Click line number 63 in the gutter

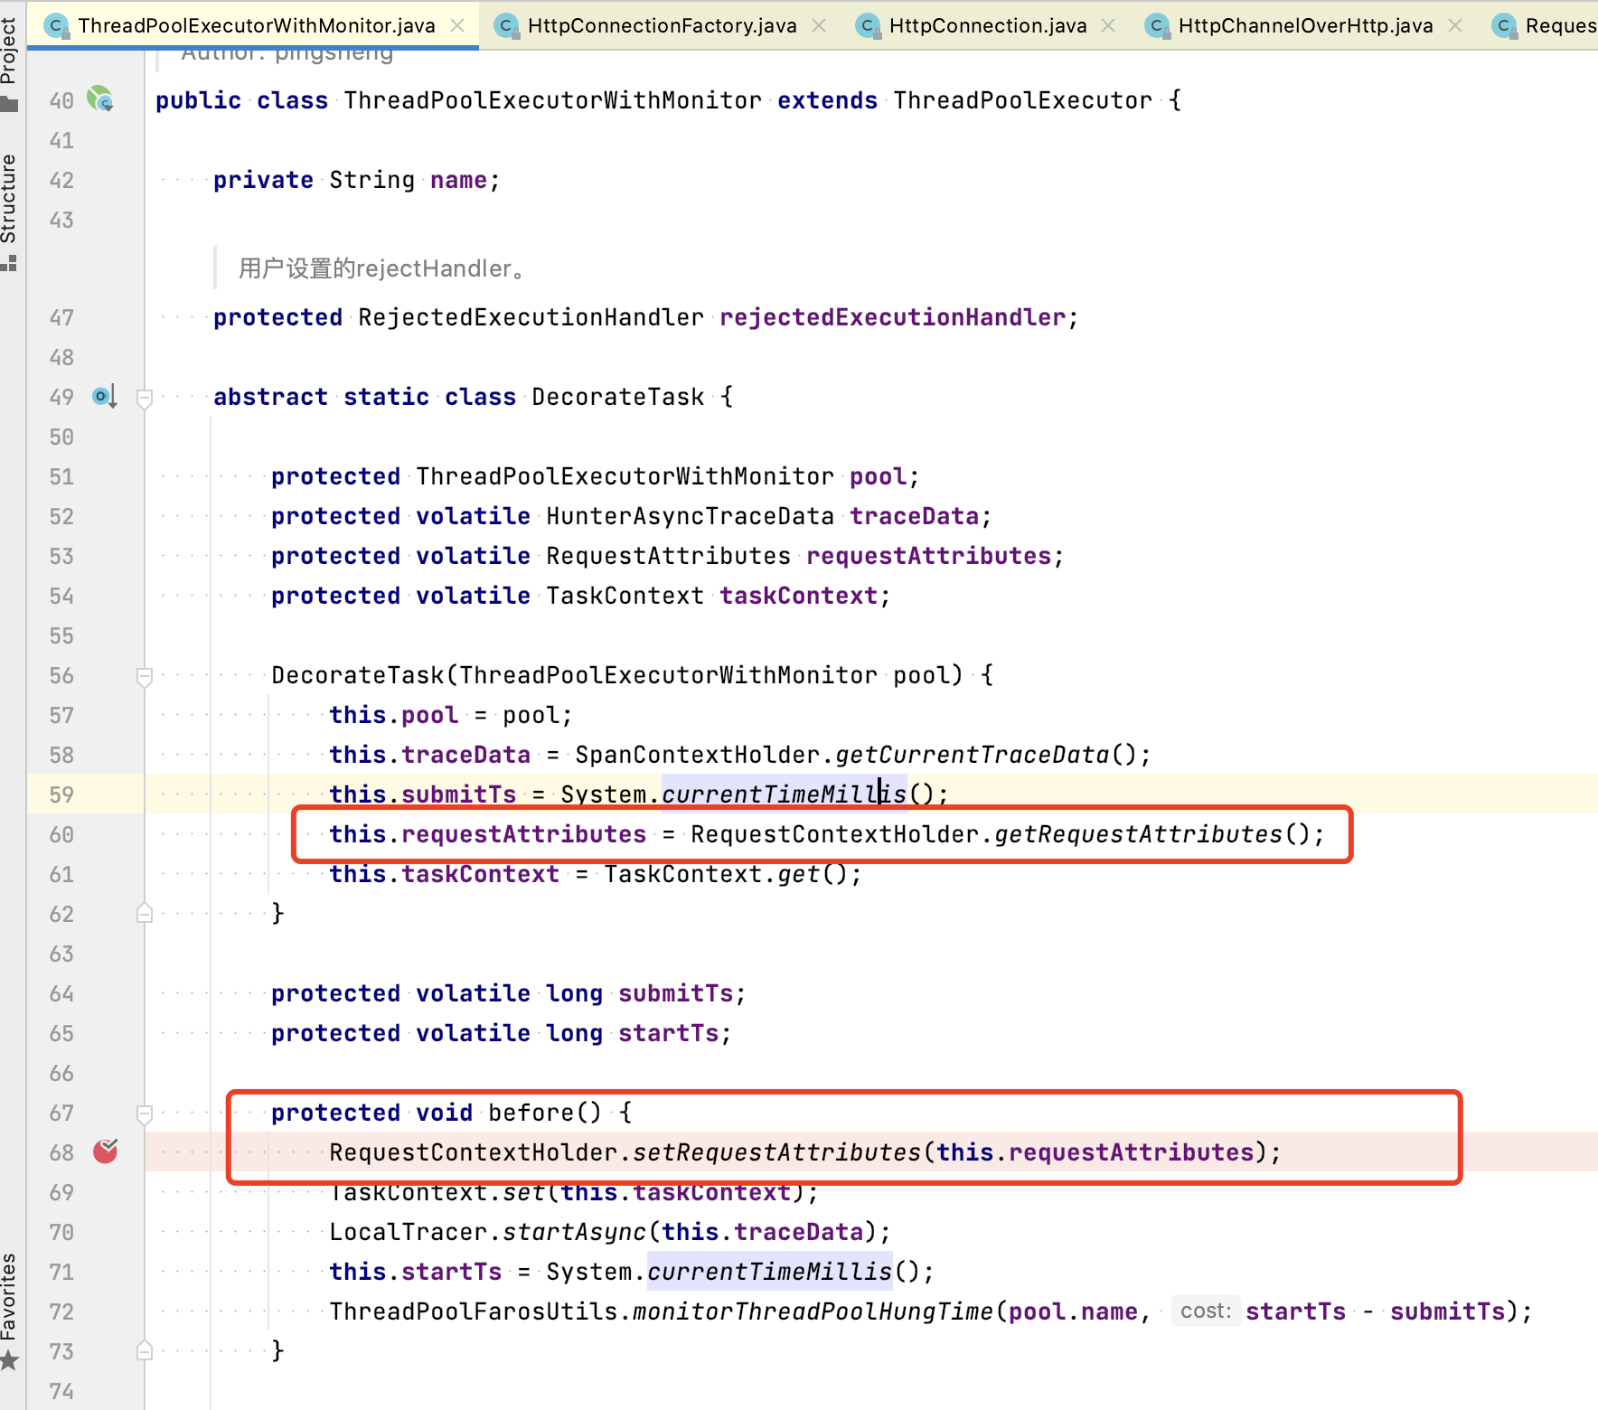[61, 954]
